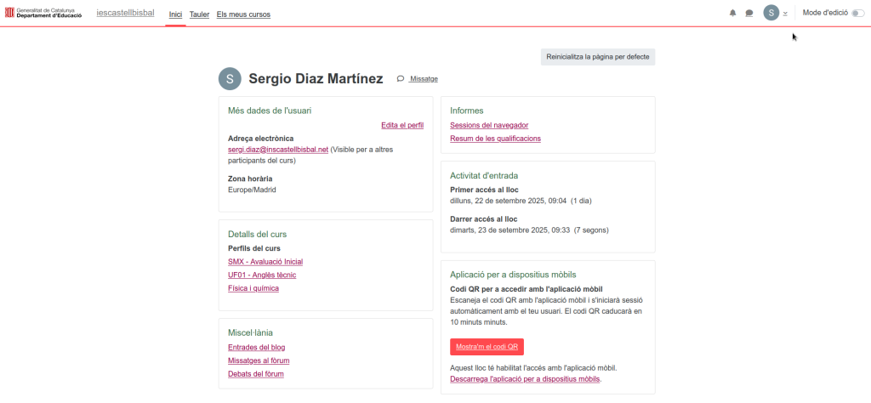Viewport: 871px width, 403px height.
Task: Open the notifications bell icon
Action: coord(733,14)
